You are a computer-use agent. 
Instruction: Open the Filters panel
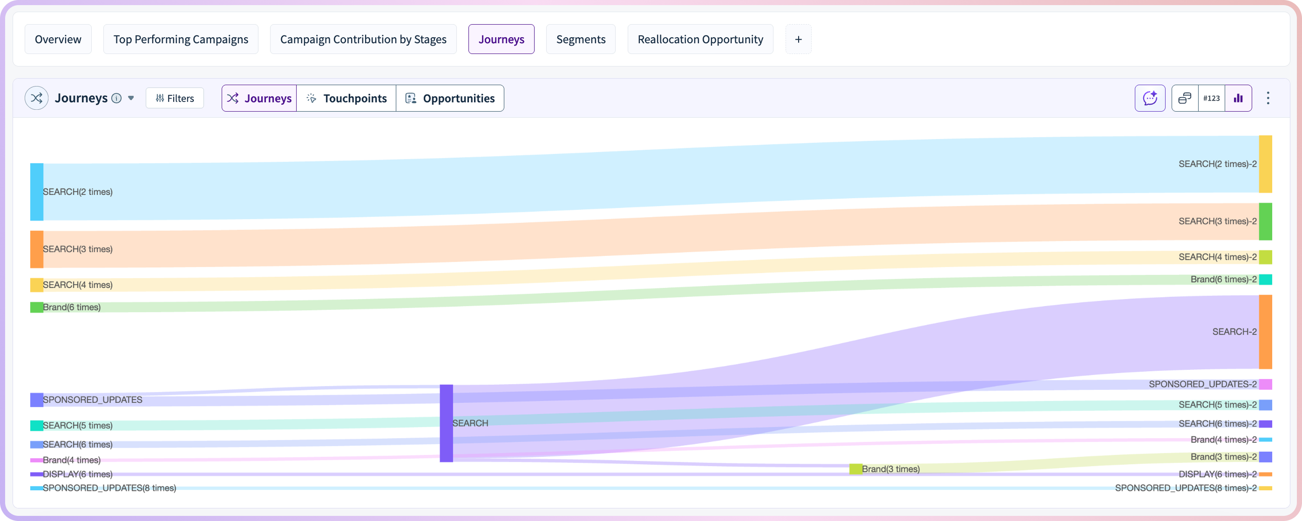tap(175, 99)
